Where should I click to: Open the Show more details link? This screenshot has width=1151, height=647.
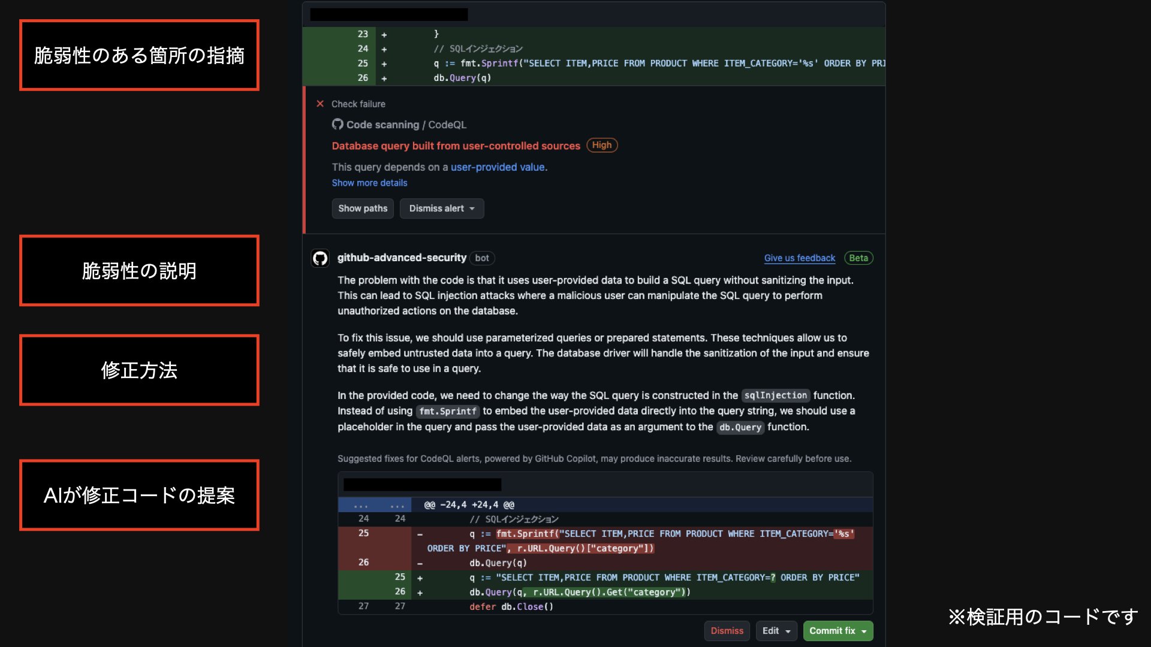pyautogui.click(x=369, y=183)
